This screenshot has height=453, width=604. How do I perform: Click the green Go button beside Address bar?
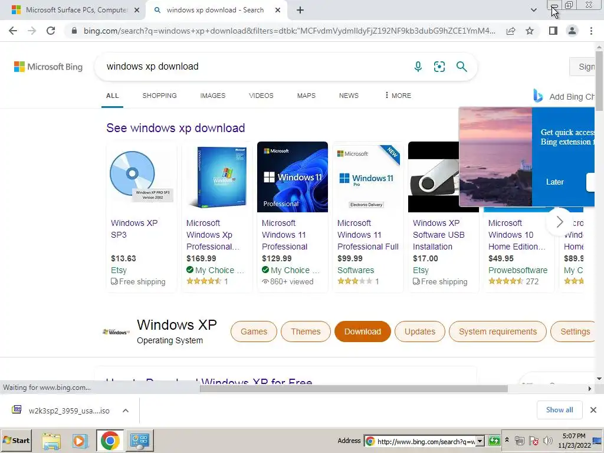pos(494,441)
